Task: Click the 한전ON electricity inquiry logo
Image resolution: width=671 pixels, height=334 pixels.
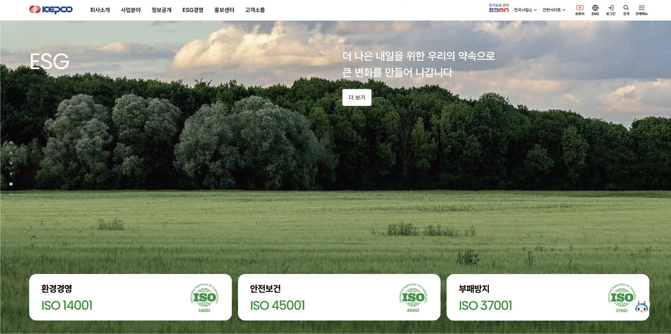Action: click(x=498, y=8)
